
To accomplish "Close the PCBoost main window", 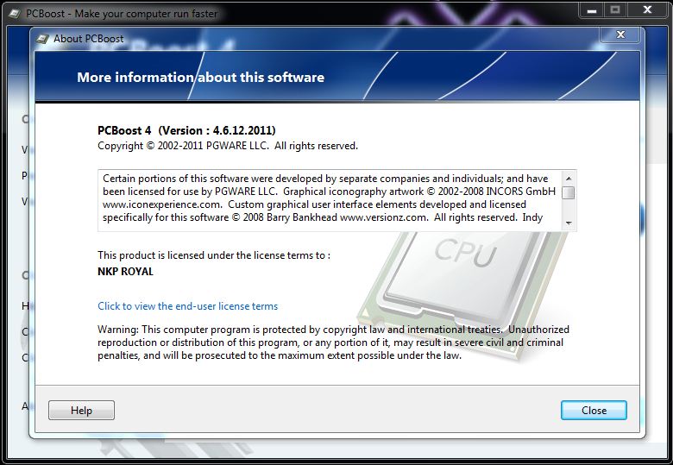I will [647, 10].
